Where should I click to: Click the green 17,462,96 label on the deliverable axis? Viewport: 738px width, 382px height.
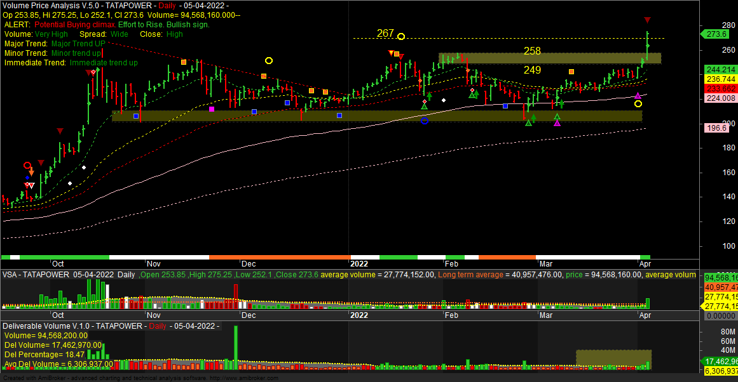721,362
